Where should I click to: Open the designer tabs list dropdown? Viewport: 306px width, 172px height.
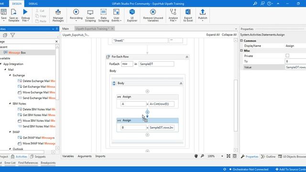click(236, 29)
